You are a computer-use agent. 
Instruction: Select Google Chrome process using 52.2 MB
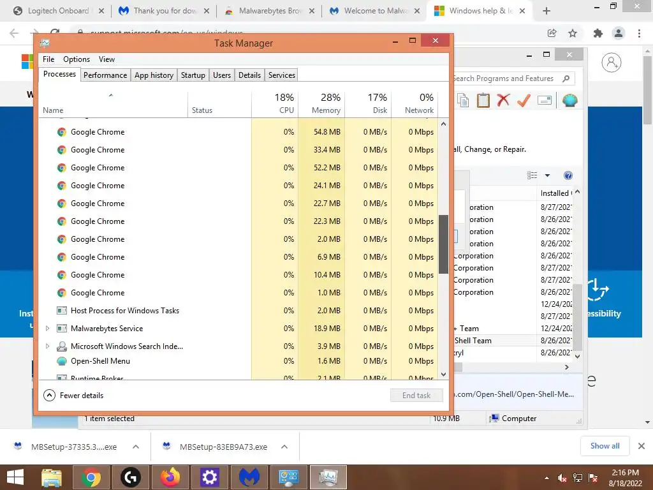tap(238, 168)
